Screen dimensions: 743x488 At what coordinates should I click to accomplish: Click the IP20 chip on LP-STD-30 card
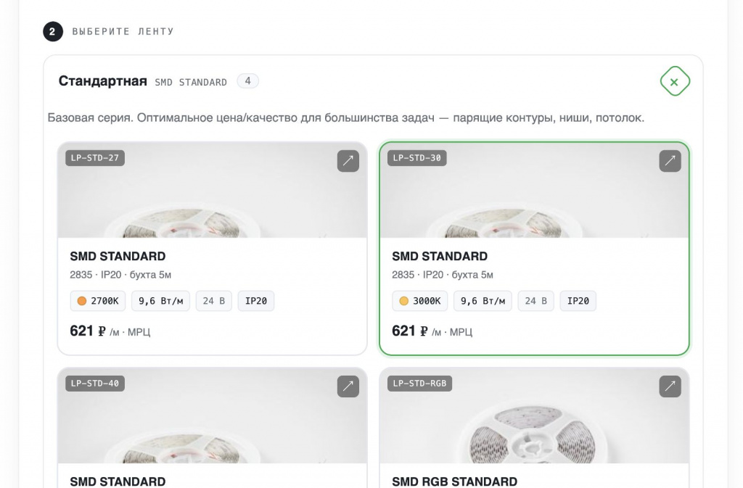578,301
